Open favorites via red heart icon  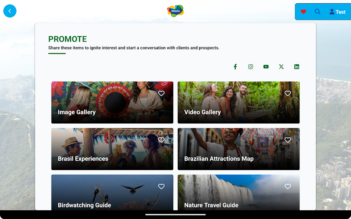point(303,12)
